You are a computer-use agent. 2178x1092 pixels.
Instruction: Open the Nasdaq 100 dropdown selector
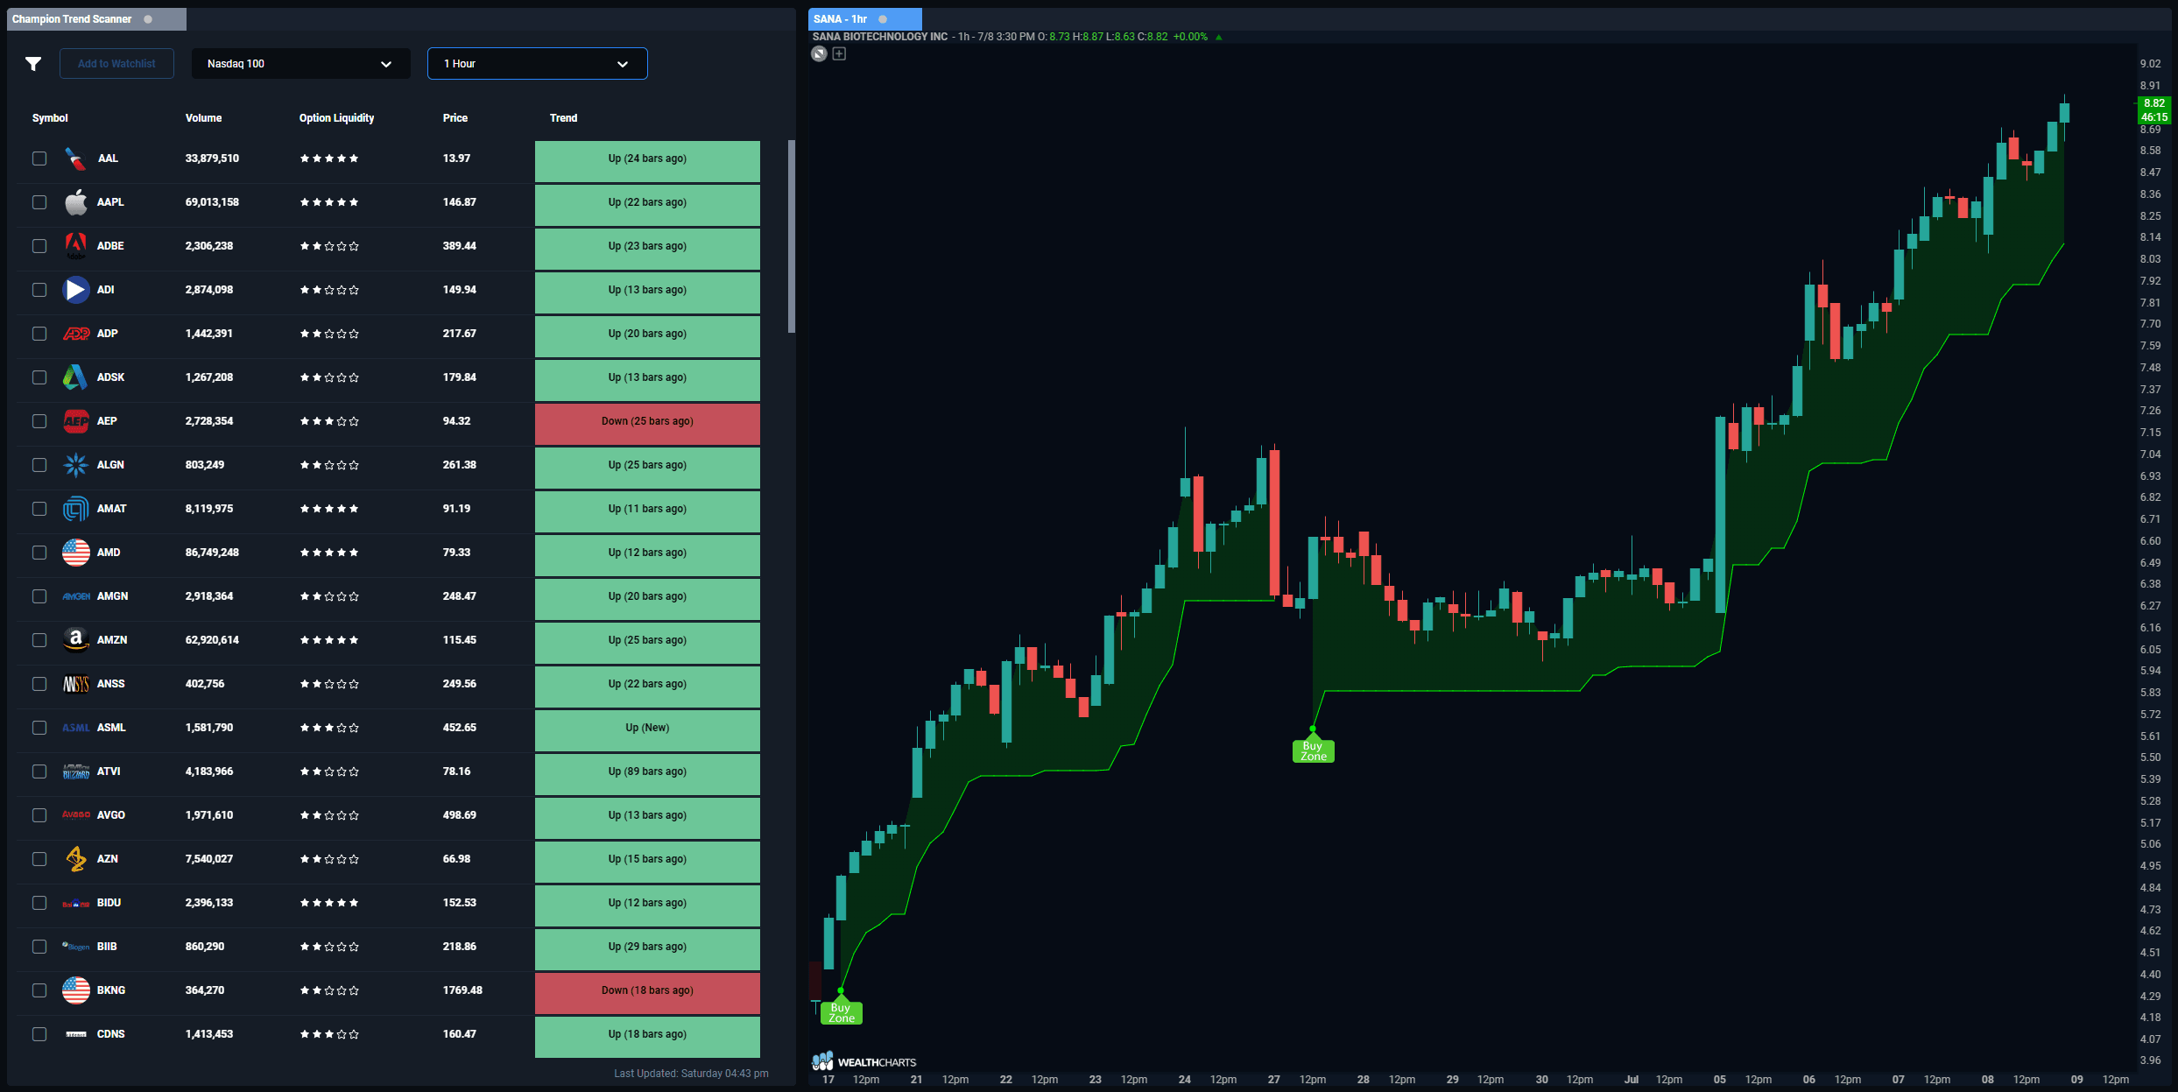298,63
